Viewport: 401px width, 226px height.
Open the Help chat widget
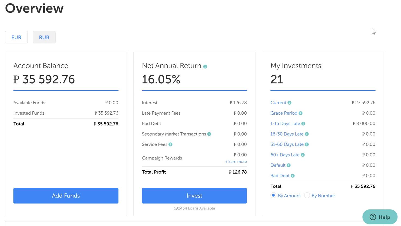click(x=380, y=217)
